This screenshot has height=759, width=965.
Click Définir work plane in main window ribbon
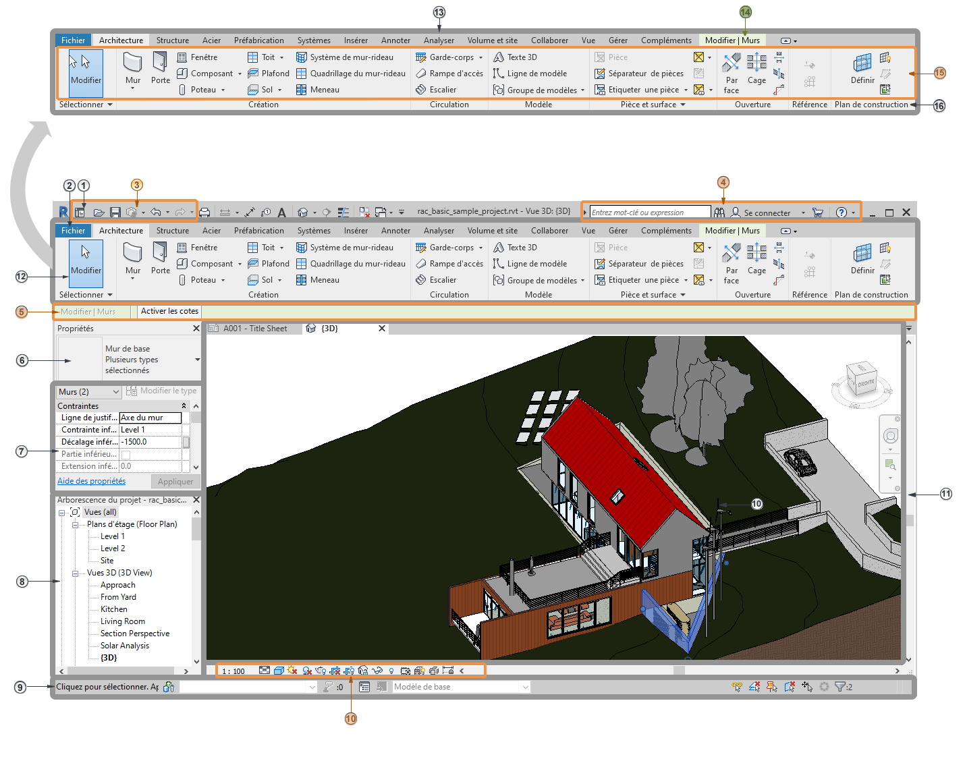[862, 260]
